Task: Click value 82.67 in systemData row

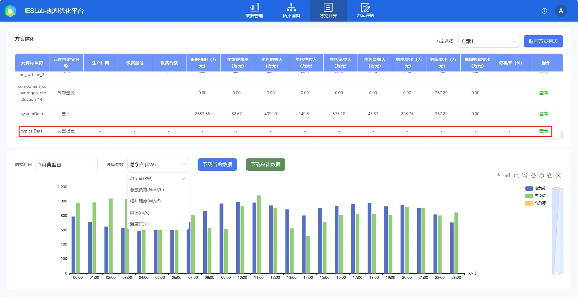Action: point(237,114)
